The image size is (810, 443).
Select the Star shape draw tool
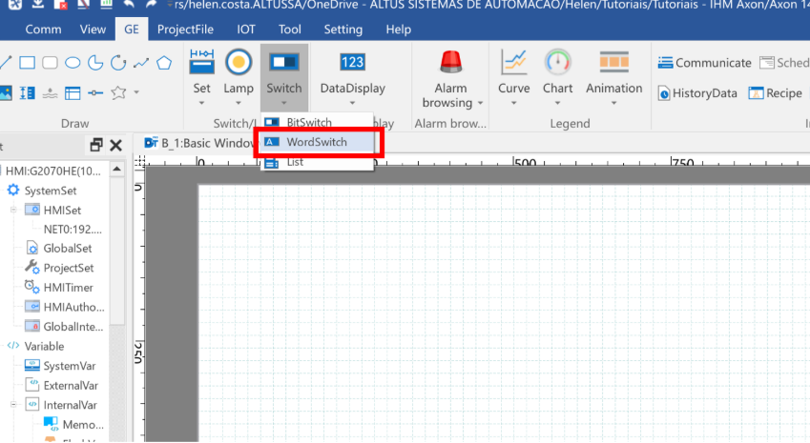[x=118, y=92]
